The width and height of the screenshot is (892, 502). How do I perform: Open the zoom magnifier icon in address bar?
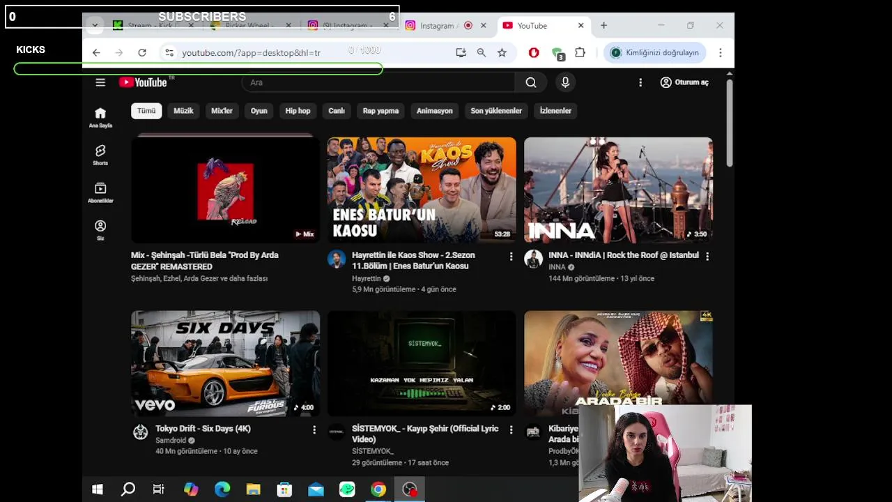(482, 52)
